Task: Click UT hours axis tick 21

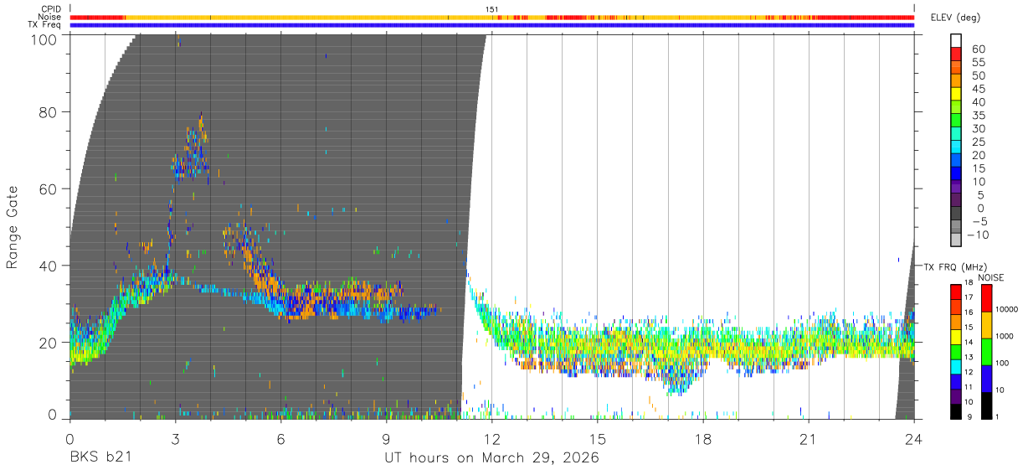Action: pyautogui.click(x=808, y=438)
